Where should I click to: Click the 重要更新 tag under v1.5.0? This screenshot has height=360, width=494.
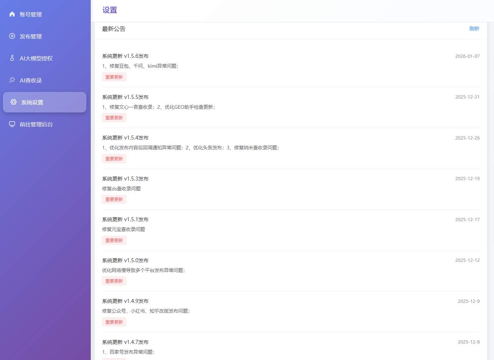(x=114, y=281)
